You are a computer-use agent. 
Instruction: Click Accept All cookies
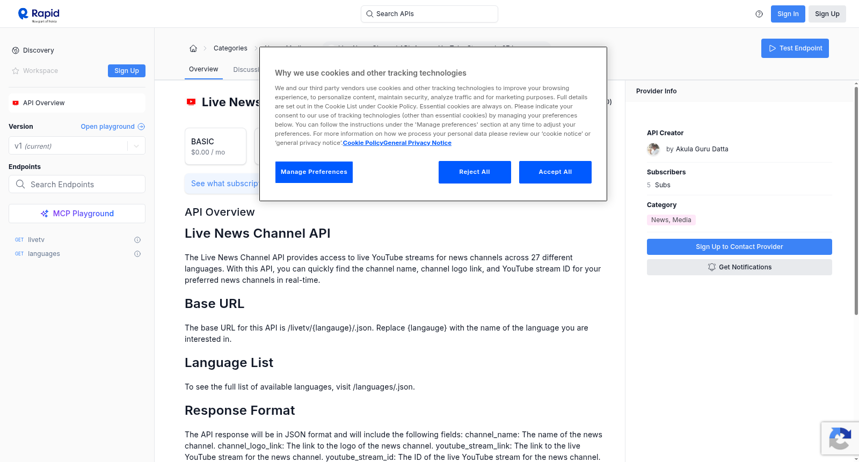pos(555,172)
